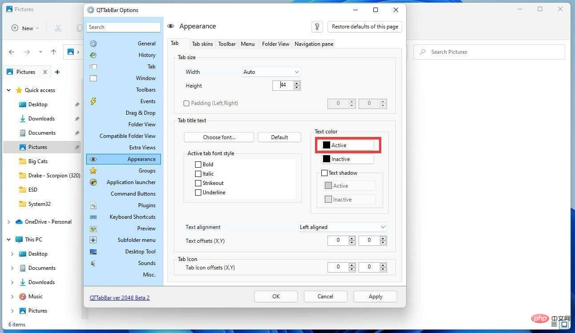Click the pin icon next to Quick access Desktop

[77, 104]
